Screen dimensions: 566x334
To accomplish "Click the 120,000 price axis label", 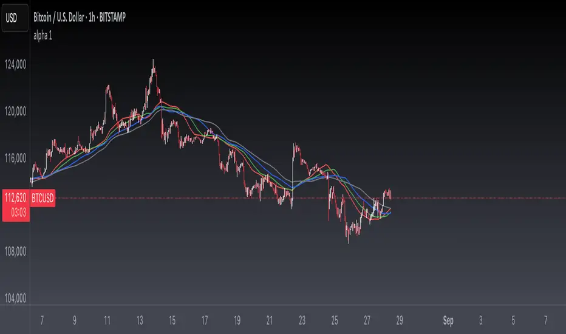I will pyautogui.click(x=15, y=111).
